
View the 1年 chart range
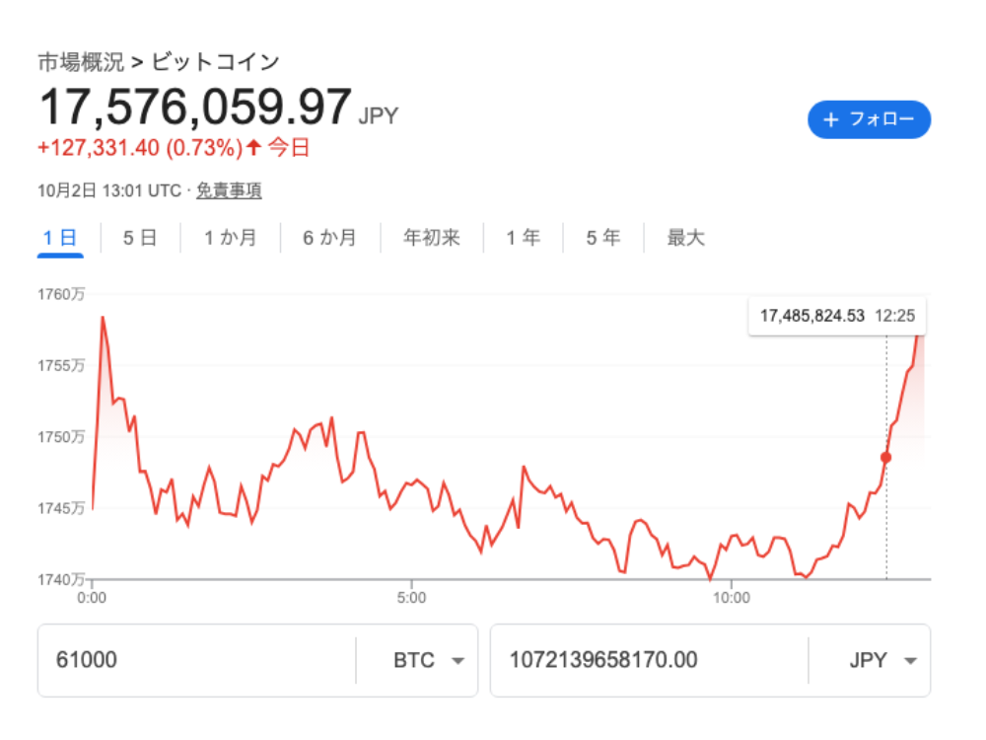523,238
